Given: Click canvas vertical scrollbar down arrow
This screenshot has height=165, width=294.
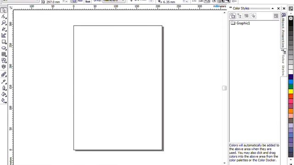Looking at the screenshot, I should click(225, 163).
